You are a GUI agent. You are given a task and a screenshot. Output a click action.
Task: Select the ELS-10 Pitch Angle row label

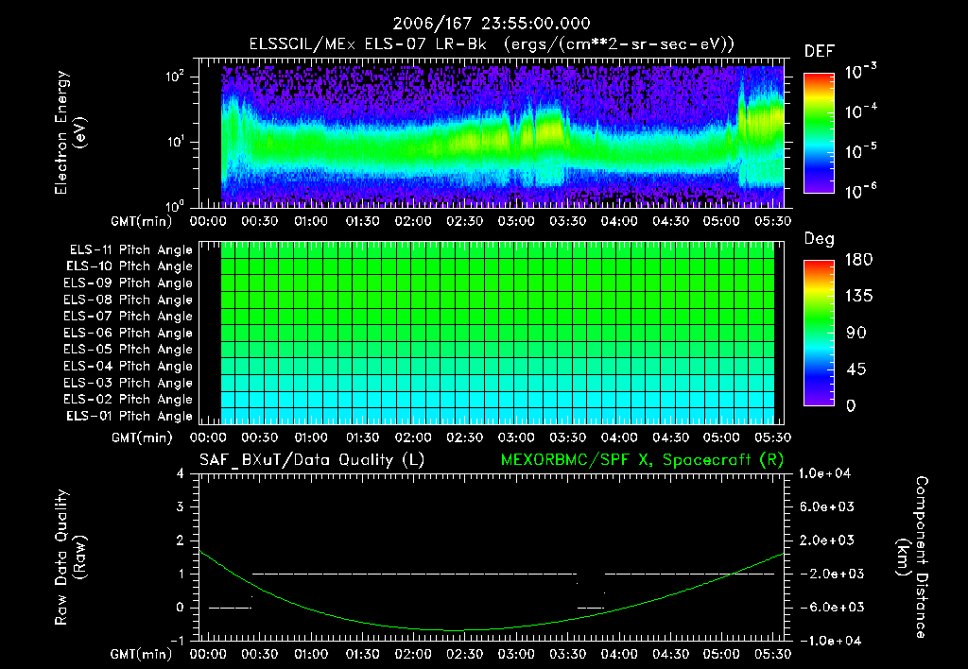click(x=130, y=266)
